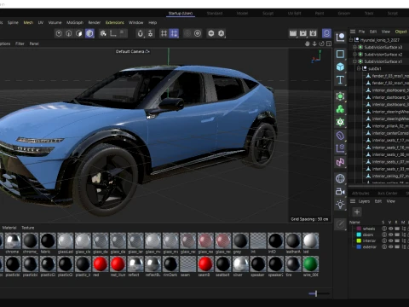The height and width of the screenshot is (307, 409).
Task: Add a Null object from palette
Action: [x=340, y=38]
